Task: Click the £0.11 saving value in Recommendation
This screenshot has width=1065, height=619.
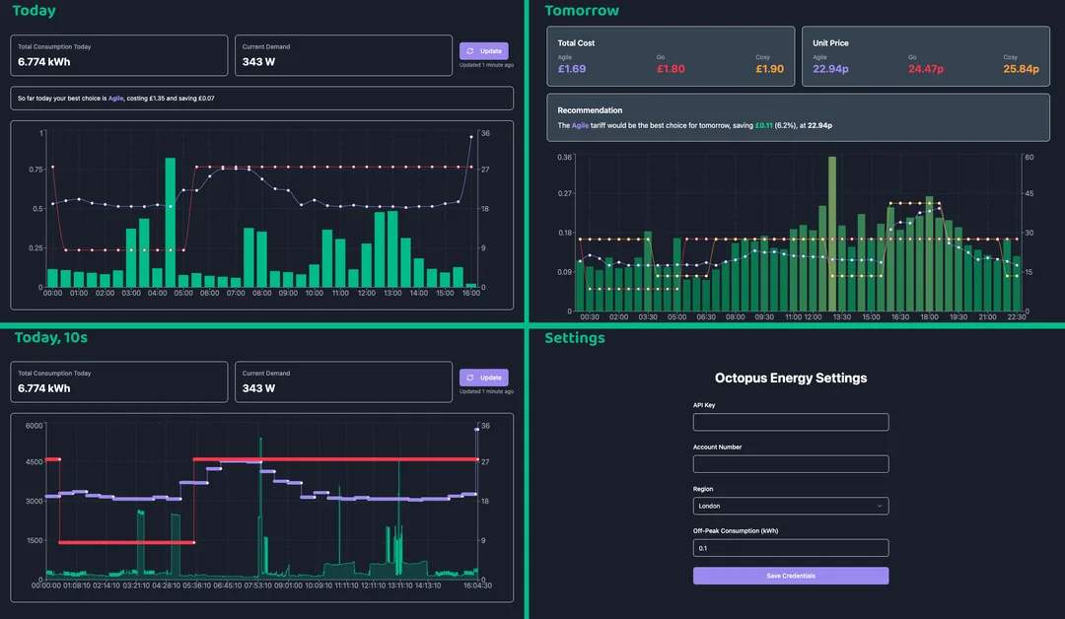Action: pos(764,125)
